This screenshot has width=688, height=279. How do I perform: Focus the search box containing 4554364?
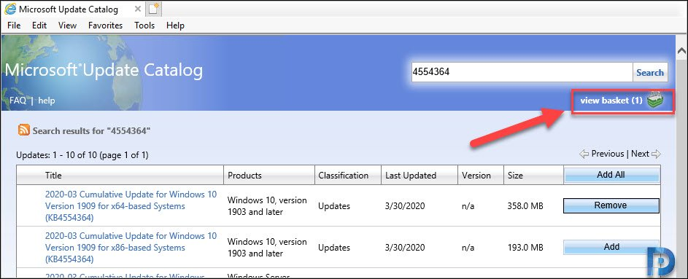[x=522, y=72]
